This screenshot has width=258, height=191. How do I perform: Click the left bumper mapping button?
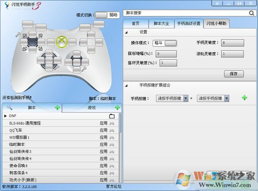point(41,28)
